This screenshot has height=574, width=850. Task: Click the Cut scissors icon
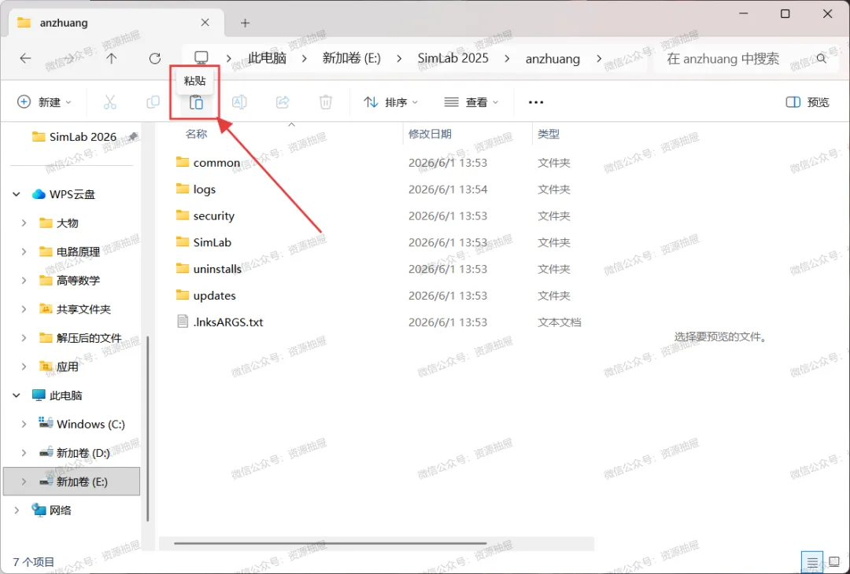[x=110, y=101]
